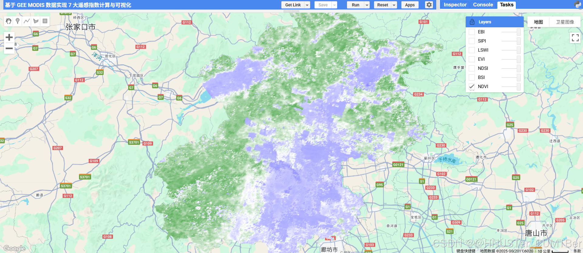This screenshot has height=253, width=583.
Task: Click the 于桥水库 reservoir label
Action: coord(447,160)
